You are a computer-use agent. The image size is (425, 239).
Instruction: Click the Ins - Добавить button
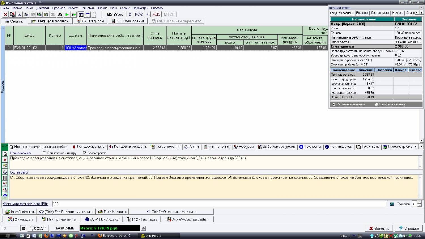[x=20, y=212]
